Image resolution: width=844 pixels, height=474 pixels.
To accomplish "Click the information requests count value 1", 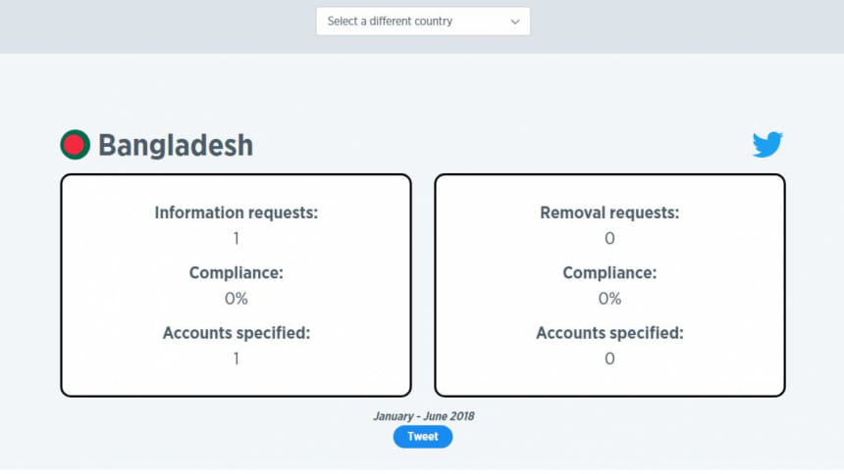I will 236,238.
